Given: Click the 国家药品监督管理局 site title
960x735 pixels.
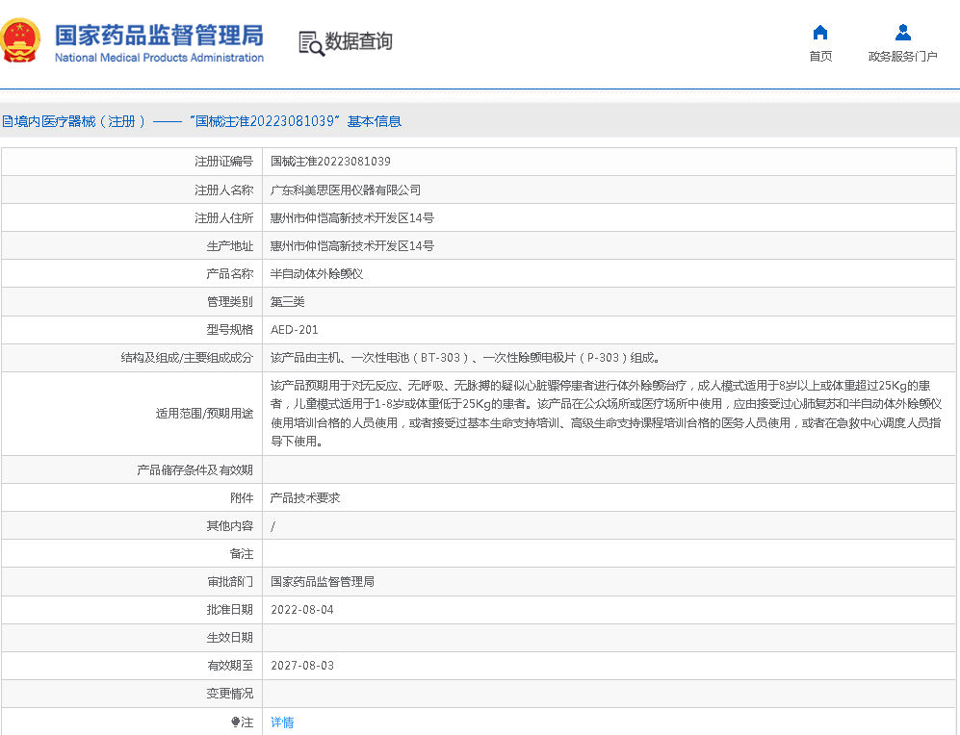Looking at the screenshot, I should point(159,36).
